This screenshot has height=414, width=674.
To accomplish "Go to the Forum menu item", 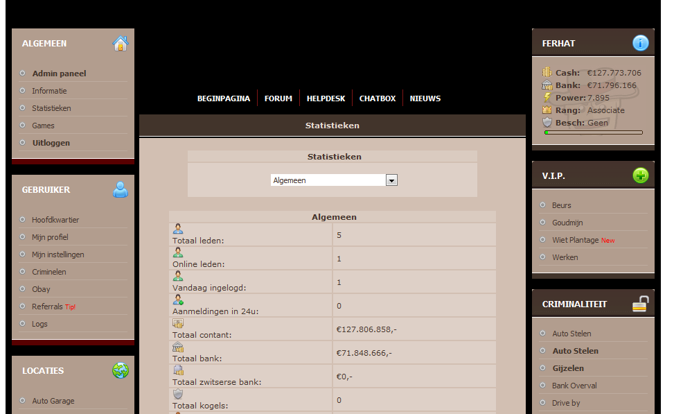I will 278,98.
